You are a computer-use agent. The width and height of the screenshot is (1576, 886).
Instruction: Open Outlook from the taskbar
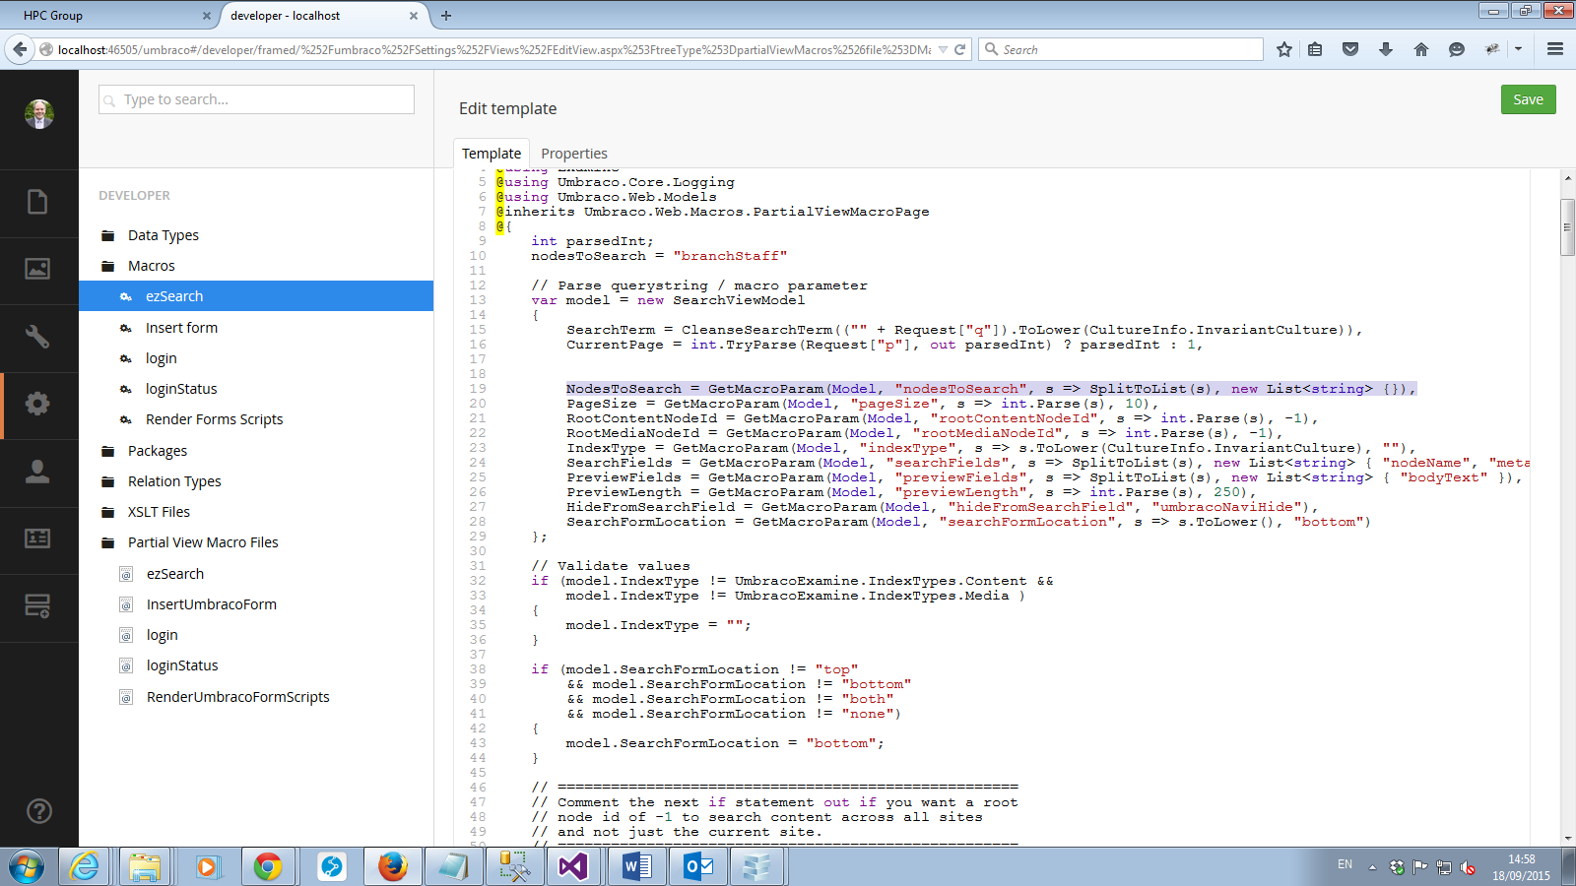[698, 867]
